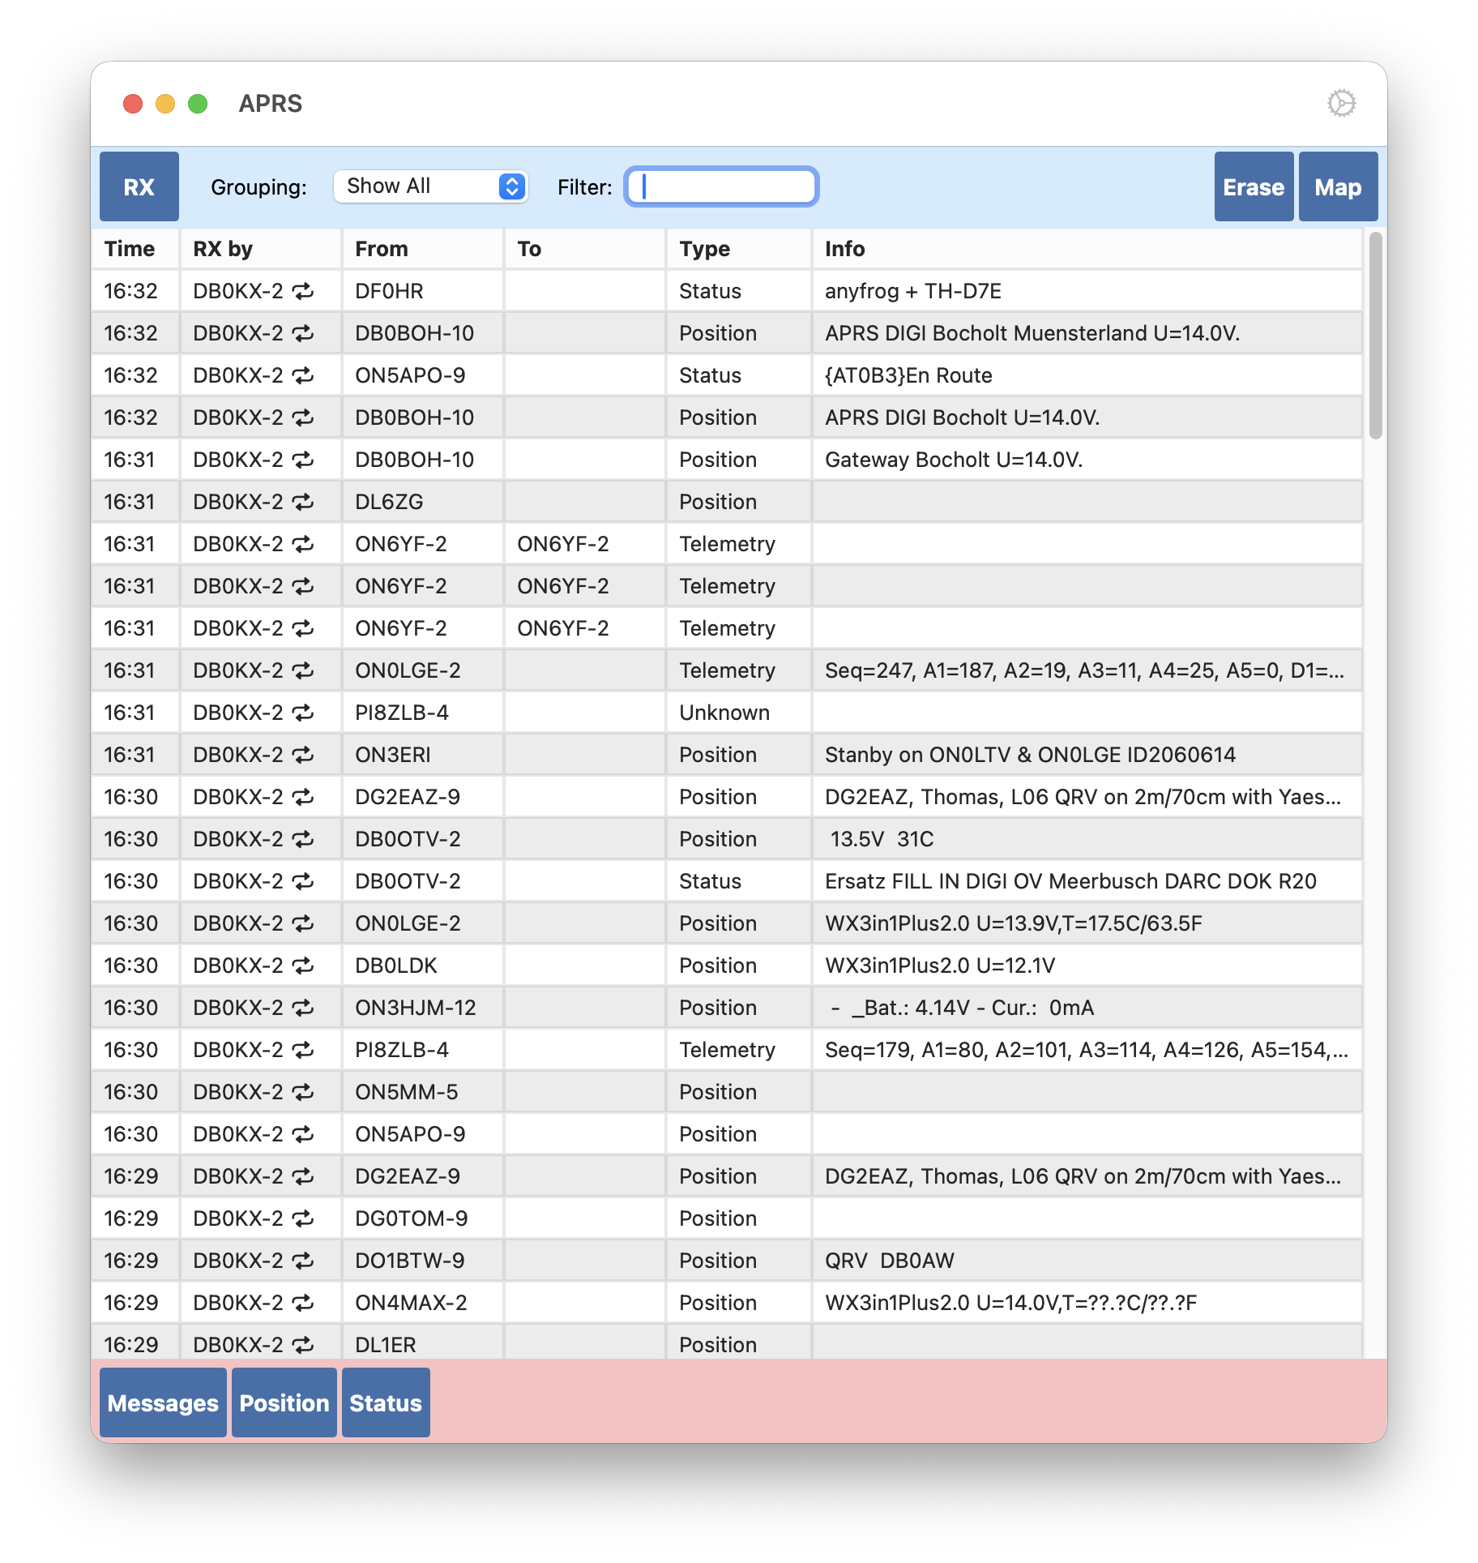
Task: Sort by the Time column header
Action: (130, 249)
